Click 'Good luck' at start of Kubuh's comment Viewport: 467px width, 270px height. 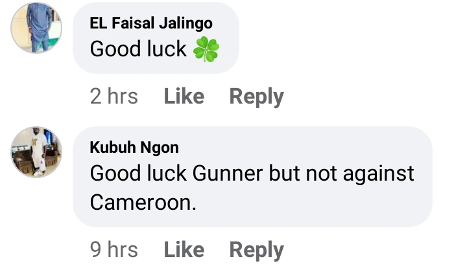[x=138, y=174]
